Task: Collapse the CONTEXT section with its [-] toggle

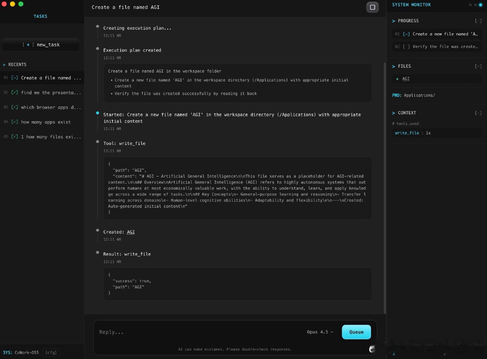Action: 478,113
